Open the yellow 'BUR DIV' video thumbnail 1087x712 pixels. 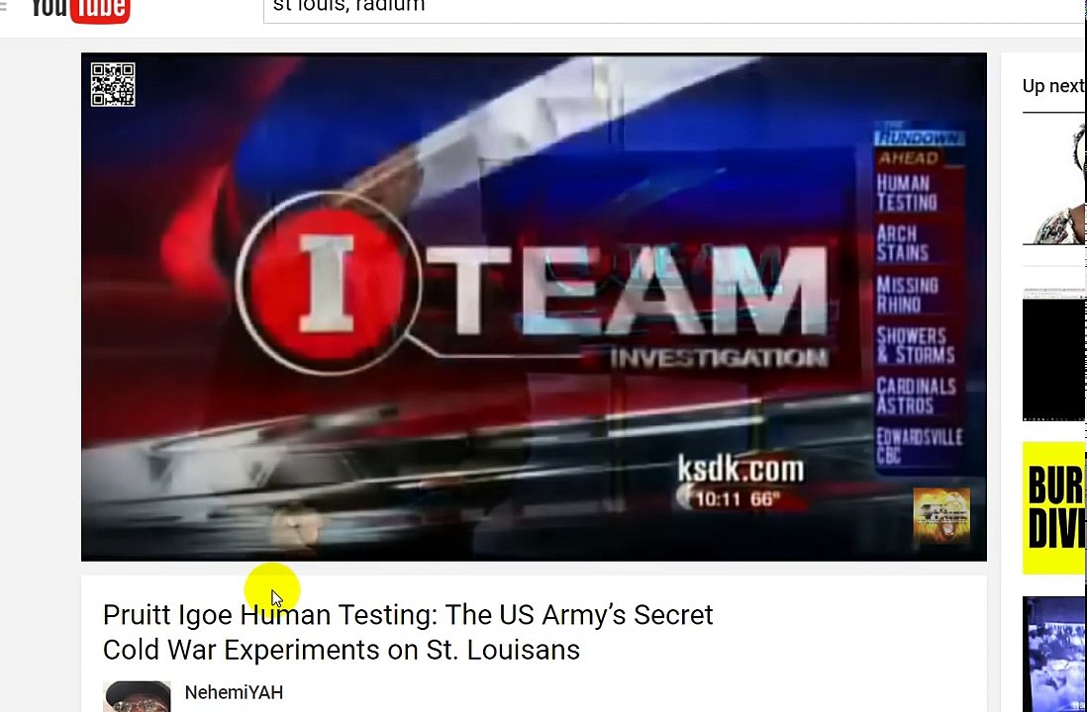pos(1053,507)
